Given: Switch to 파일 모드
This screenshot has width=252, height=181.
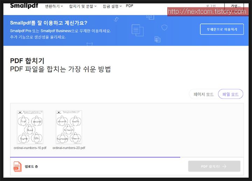Looking at the screenshot, I should coord(230,94).
